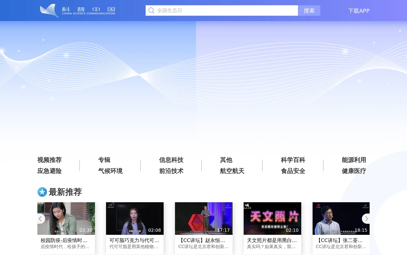Go to 能源利用 category
407x255 pixels.
[x=354, y=160]
